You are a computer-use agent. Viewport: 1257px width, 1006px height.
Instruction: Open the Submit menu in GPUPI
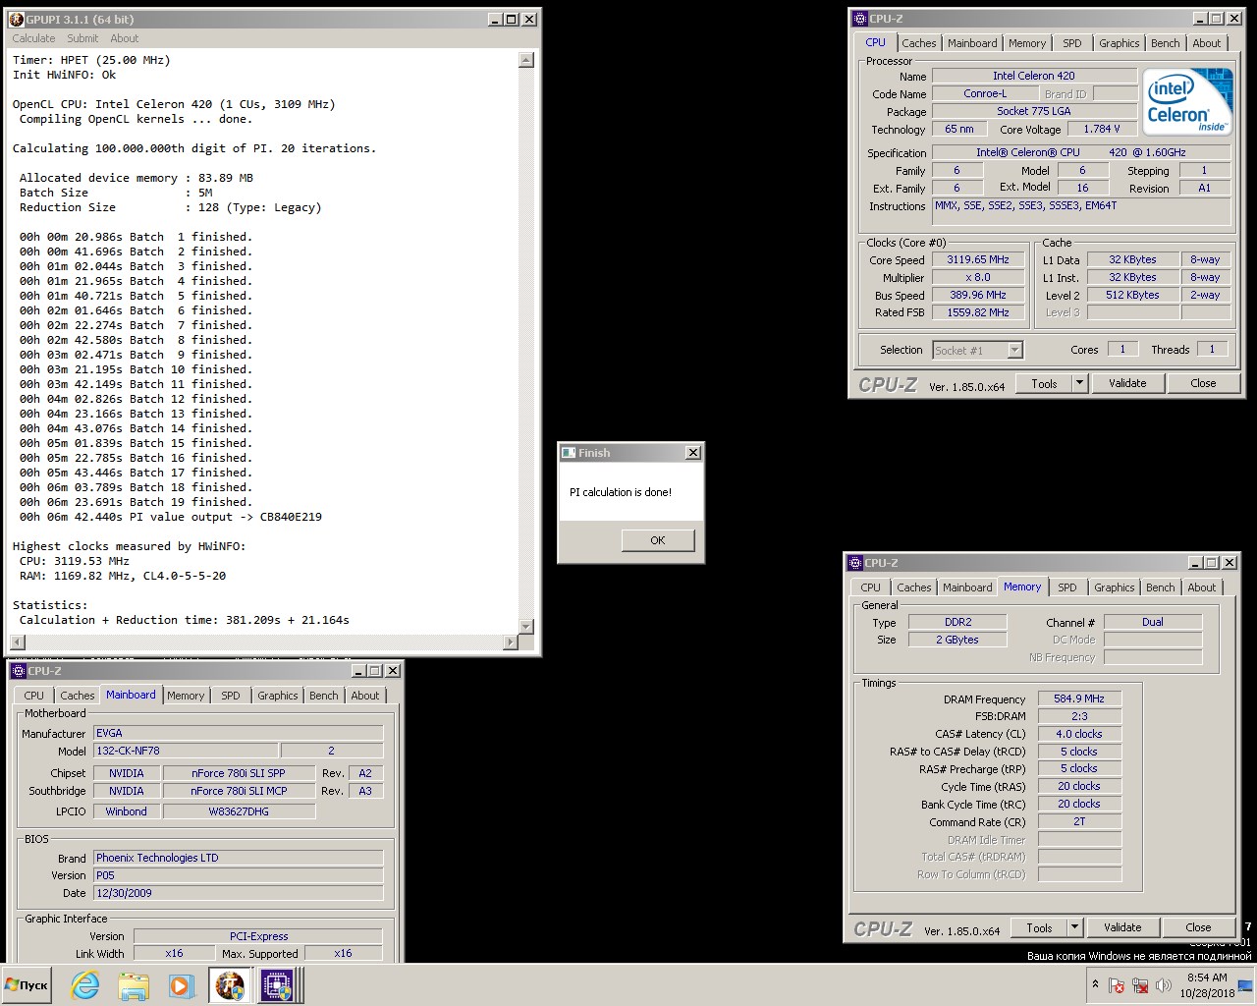pyautogui.click(x=82, y=38)
